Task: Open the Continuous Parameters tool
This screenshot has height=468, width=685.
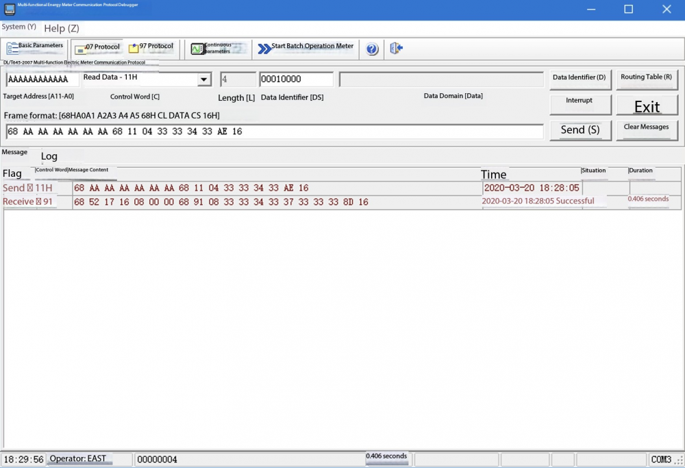Action: 218,49
